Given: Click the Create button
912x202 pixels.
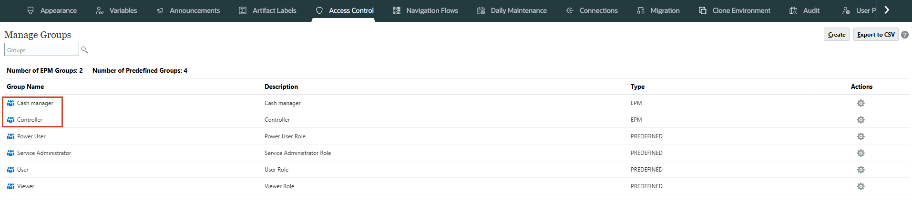Looking at the screenshot, I should tap(836, 35).
